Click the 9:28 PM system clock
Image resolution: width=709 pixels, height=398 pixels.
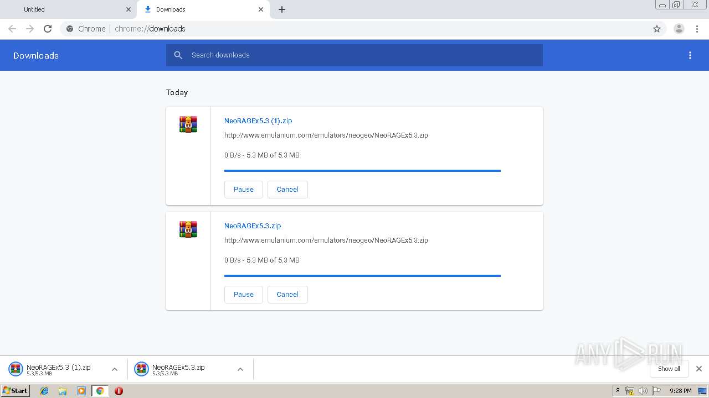pyautogui.click(x=680, y=391)
